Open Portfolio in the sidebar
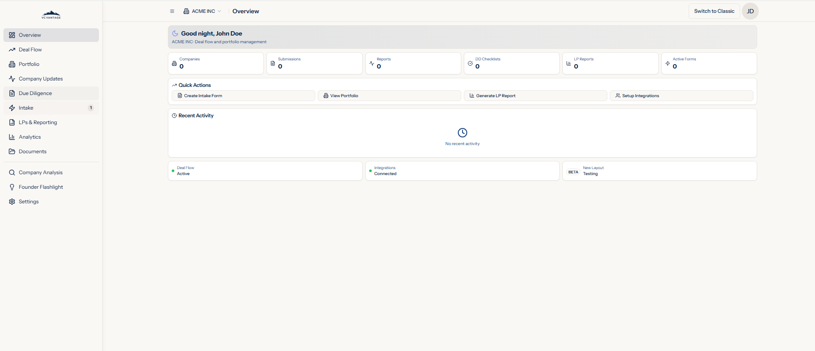This screenshot has width=815, height=351. click(x=29, y=64)
